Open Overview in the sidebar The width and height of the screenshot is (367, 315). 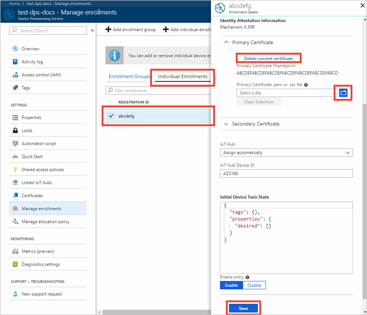[x=48, y=48]
